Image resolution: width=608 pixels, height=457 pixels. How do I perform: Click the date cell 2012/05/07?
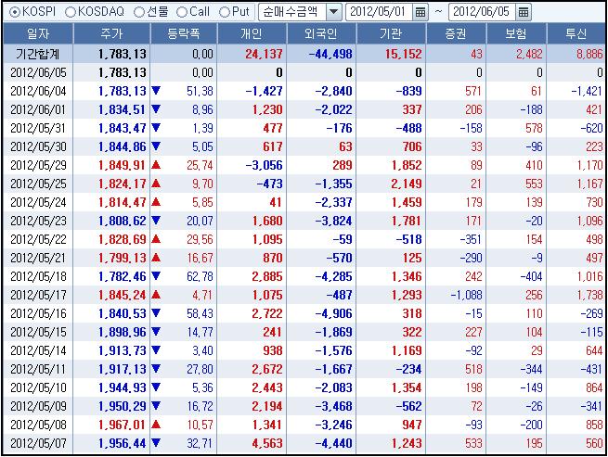[x=38, y=443]
